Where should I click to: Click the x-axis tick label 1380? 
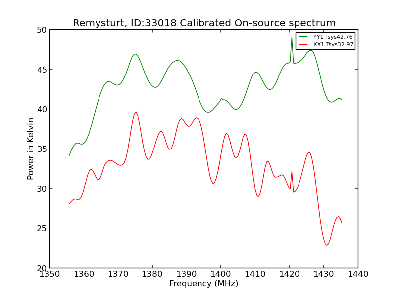pos(152,274)
